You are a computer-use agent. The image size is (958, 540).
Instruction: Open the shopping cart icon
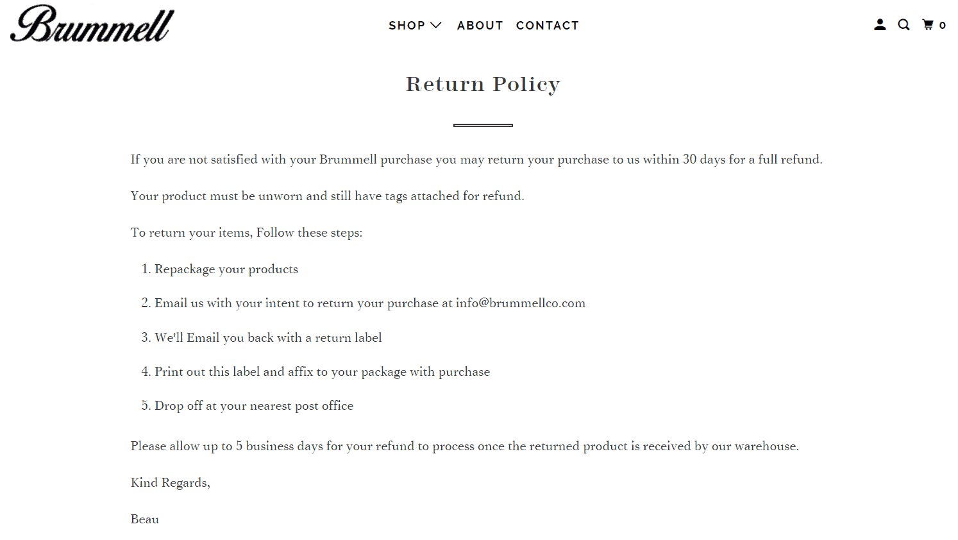click(928, 25)
